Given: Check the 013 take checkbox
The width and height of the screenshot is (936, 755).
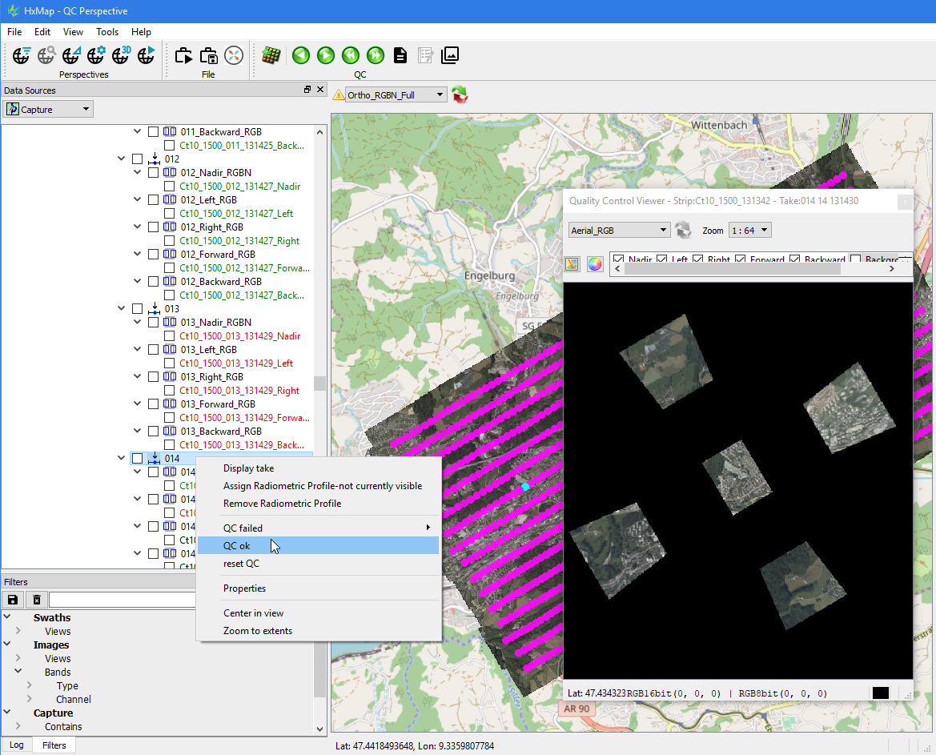Looking at the screenshot, I should pyautogui.click(x=138, y=309).
